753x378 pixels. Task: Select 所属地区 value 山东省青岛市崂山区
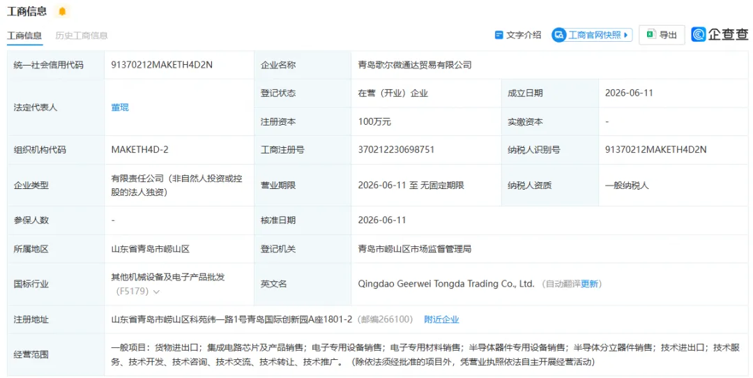(x=151, y=249)
